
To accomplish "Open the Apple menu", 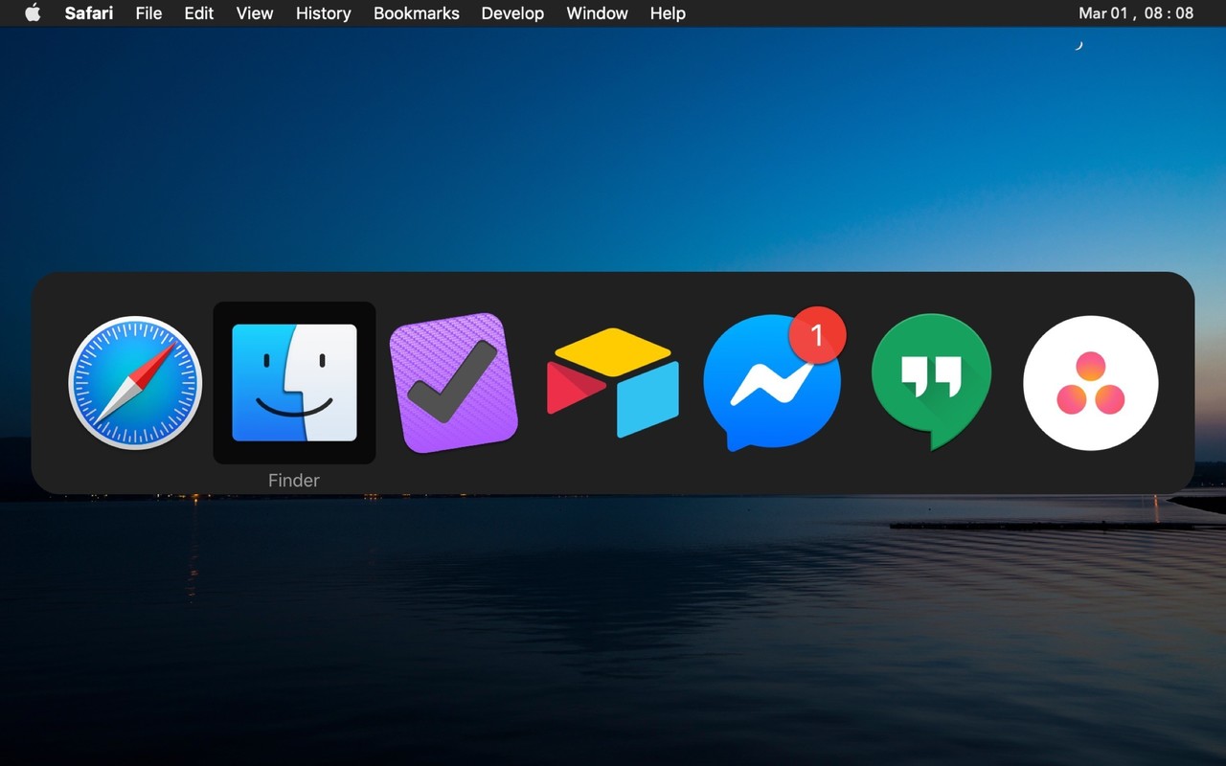I will [33, 13].
